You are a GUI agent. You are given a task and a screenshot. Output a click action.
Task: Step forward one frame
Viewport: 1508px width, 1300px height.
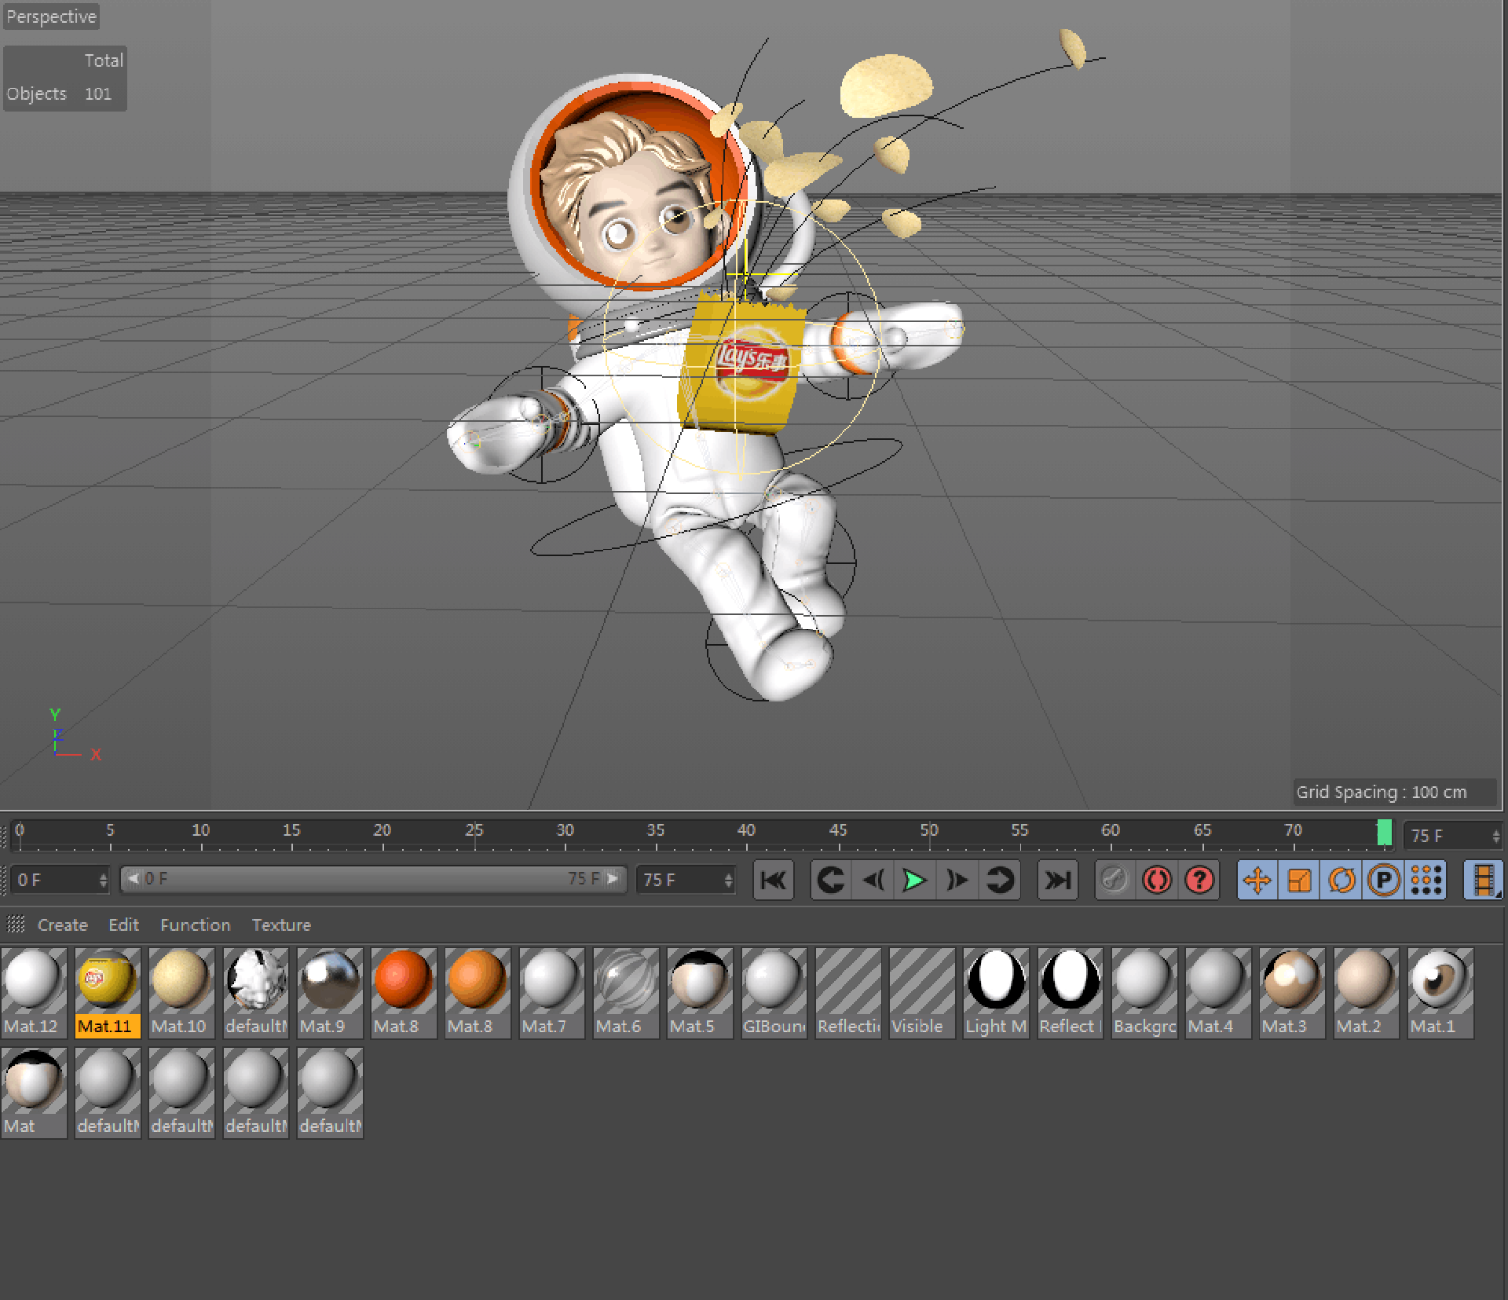click(957, 880)
